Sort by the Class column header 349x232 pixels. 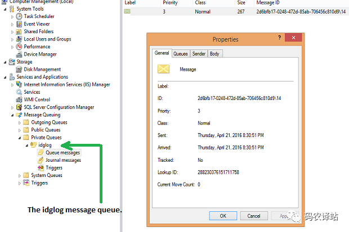214,3
